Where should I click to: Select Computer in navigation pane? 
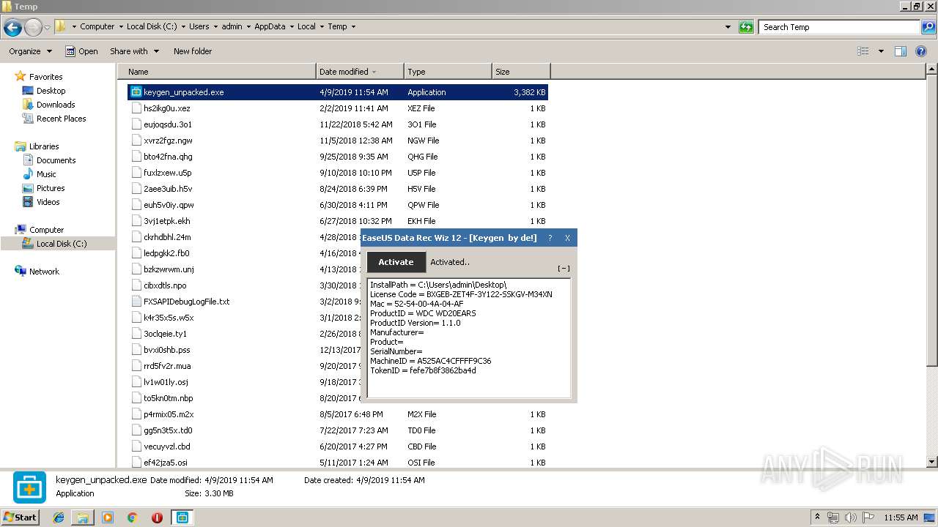[46, 230]
